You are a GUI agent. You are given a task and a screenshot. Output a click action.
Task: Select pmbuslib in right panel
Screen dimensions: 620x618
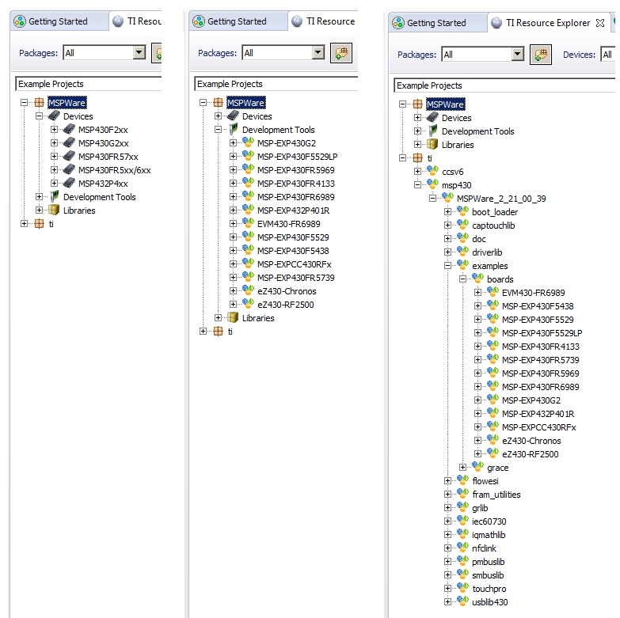(x=489, y=562)
